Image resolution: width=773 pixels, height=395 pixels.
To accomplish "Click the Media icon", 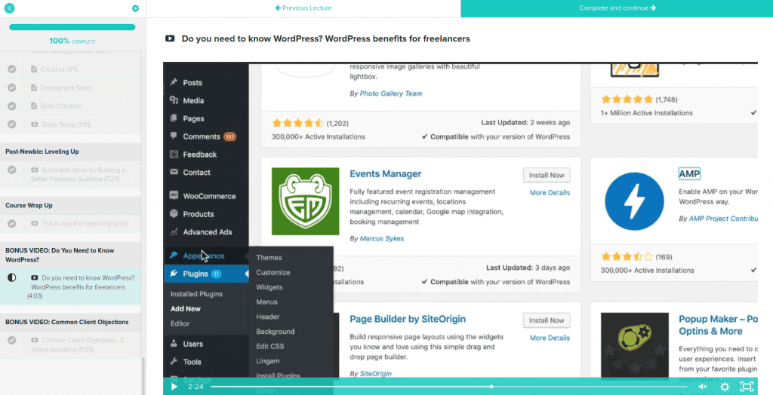I will (x=174, y=100).
